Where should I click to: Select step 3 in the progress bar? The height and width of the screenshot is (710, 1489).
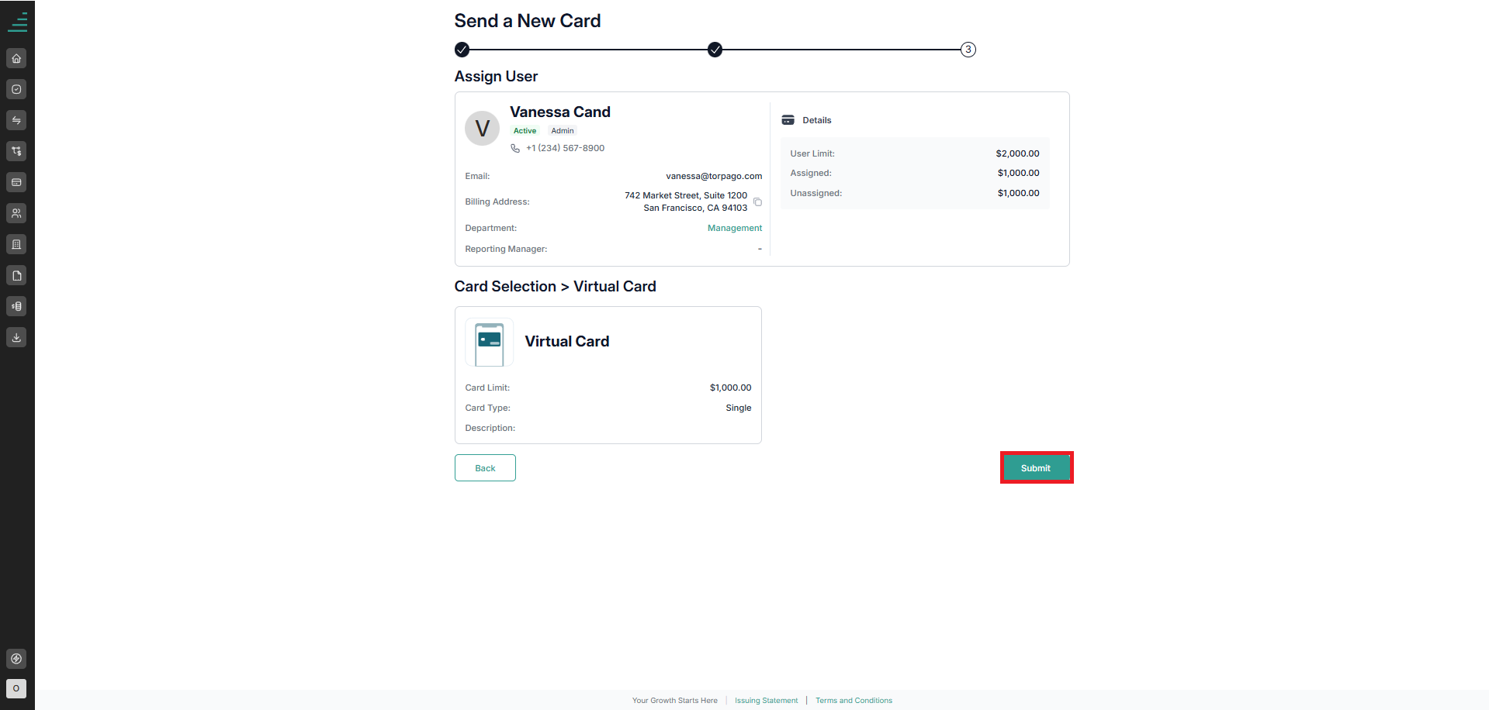coord(968,50)
